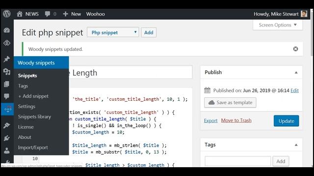Open Mike Stewart user avatar
The width and height of the screenshot is (314, 176).
point(304,14)
